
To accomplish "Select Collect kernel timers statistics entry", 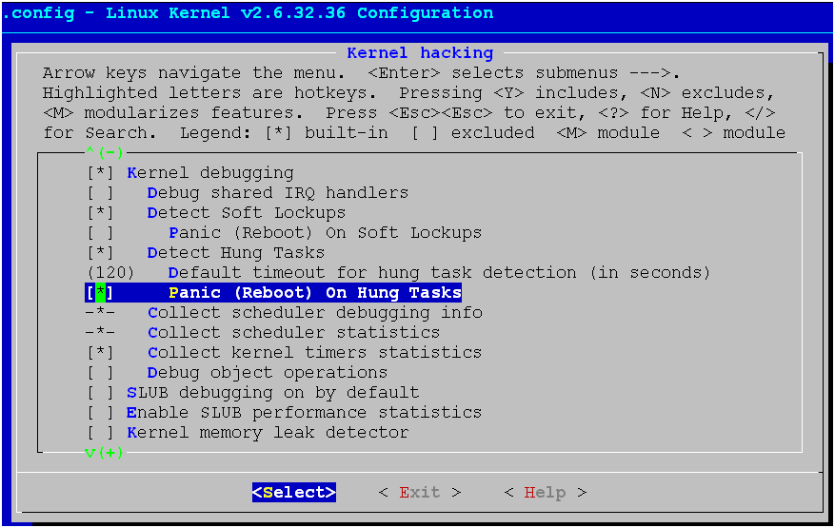I will coord(315,352).
